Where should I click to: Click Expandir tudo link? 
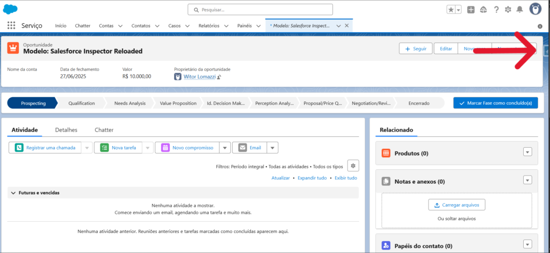coord(312,178)
